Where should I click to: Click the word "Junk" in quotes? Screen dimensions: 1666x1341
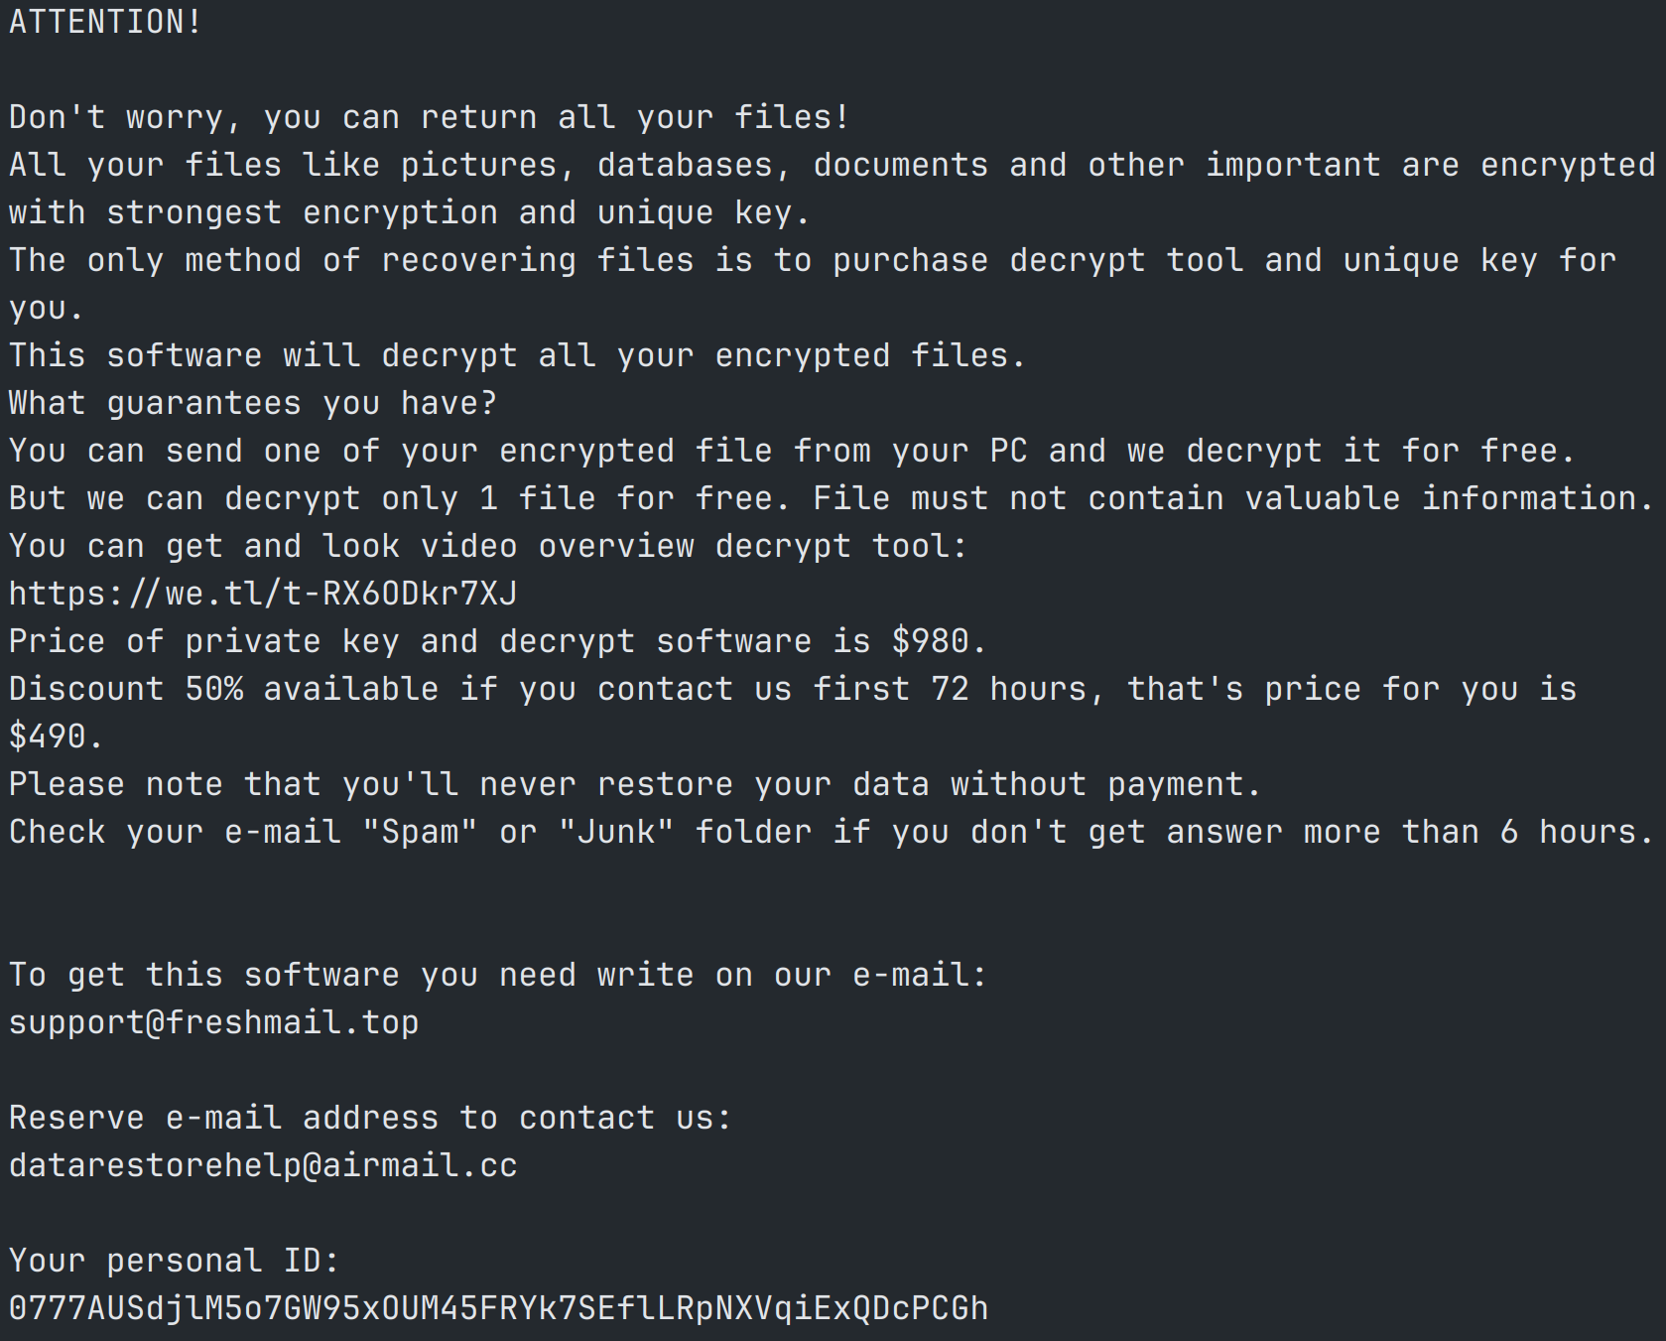[616, 832]
